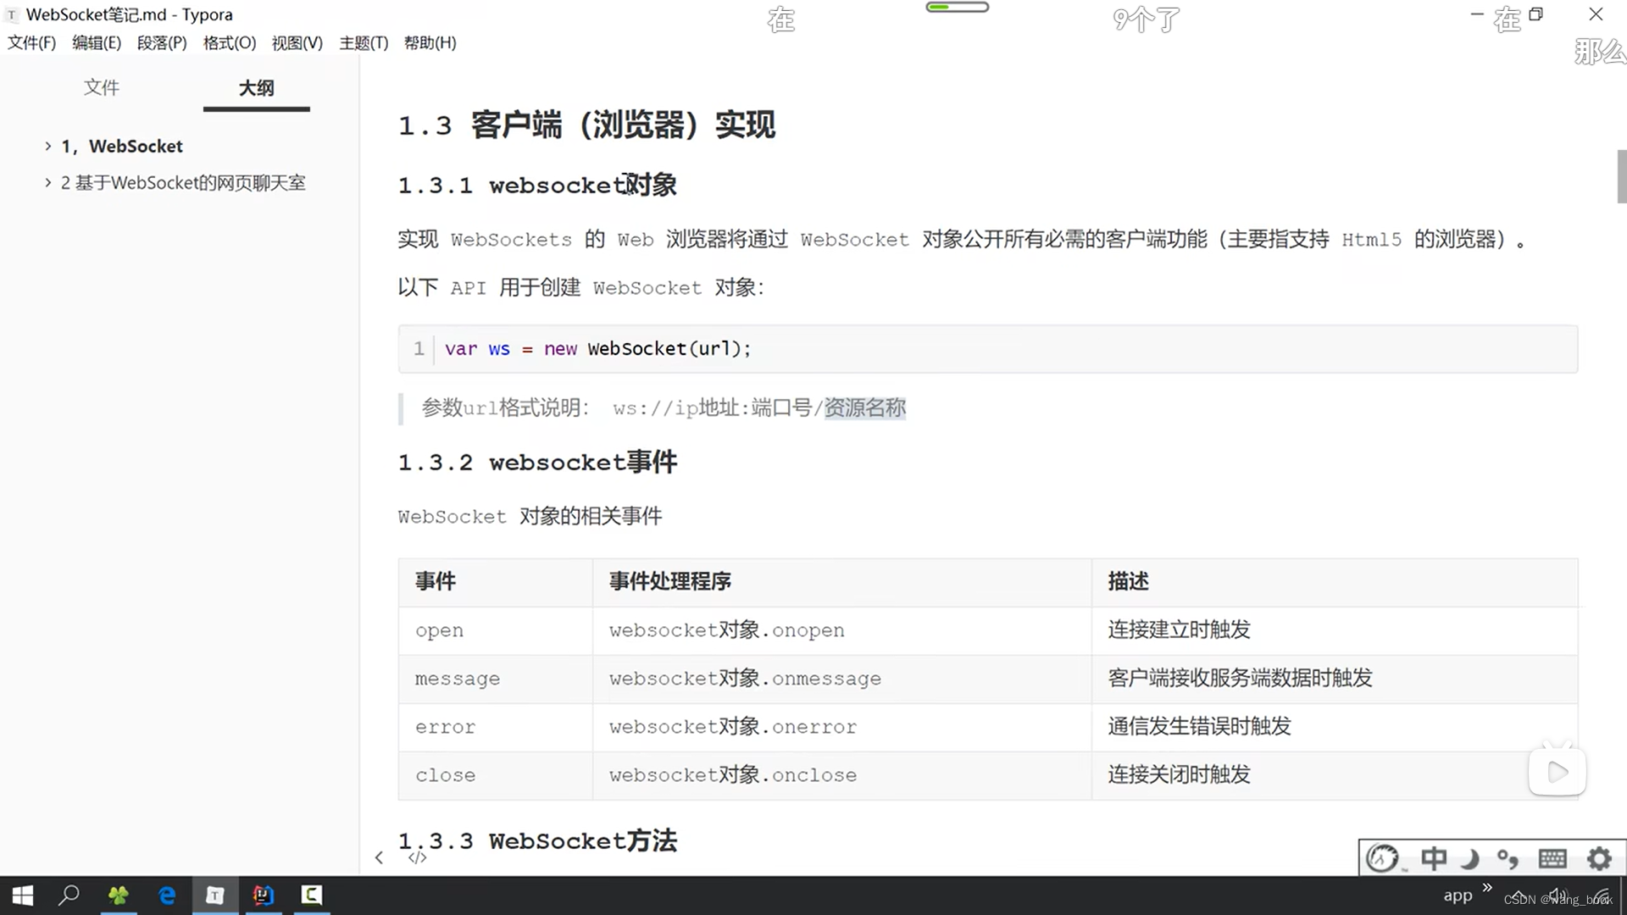The width and height of the screenshot is (1627, 915).
Task: Open the 文件(F) menu
Action: coord(31,42)
